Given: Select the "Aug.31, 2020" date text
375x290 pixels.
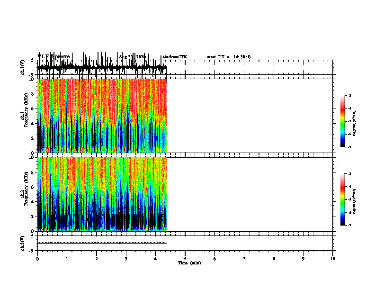Looking at the screenshot, I should click(x=132, y=57).
